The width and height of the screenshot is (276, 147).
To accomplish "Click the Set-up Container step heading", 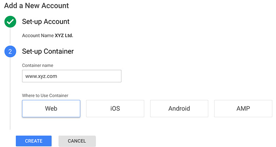I will coord(48,51).
